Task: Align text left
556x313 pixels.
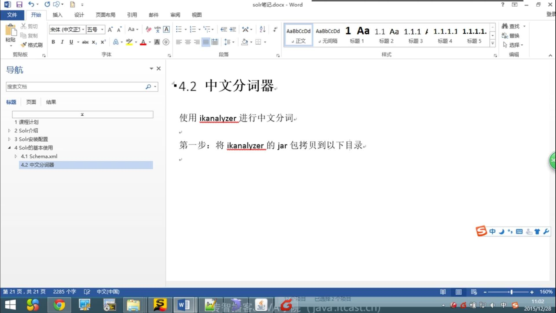Action: pos(179,42)
